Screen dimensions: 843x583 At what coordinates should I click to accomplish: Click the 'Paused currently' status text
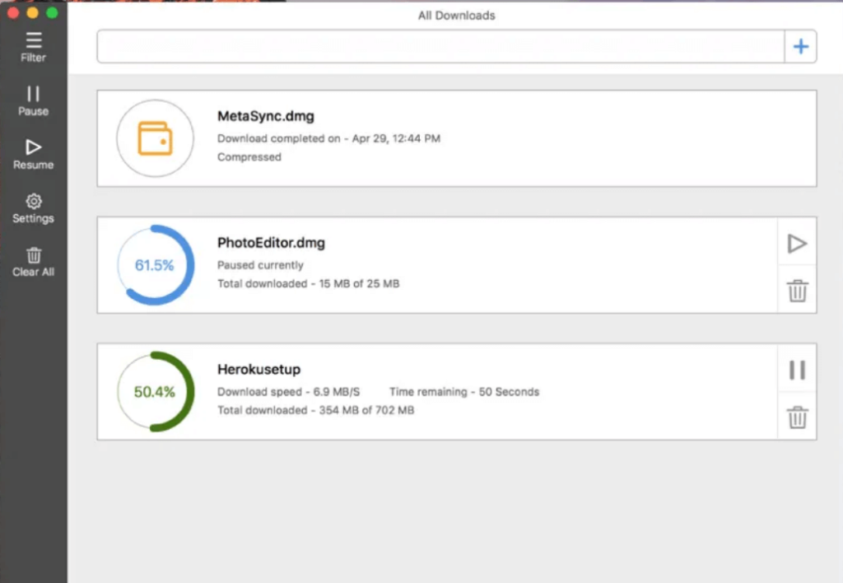click(260, 265)
